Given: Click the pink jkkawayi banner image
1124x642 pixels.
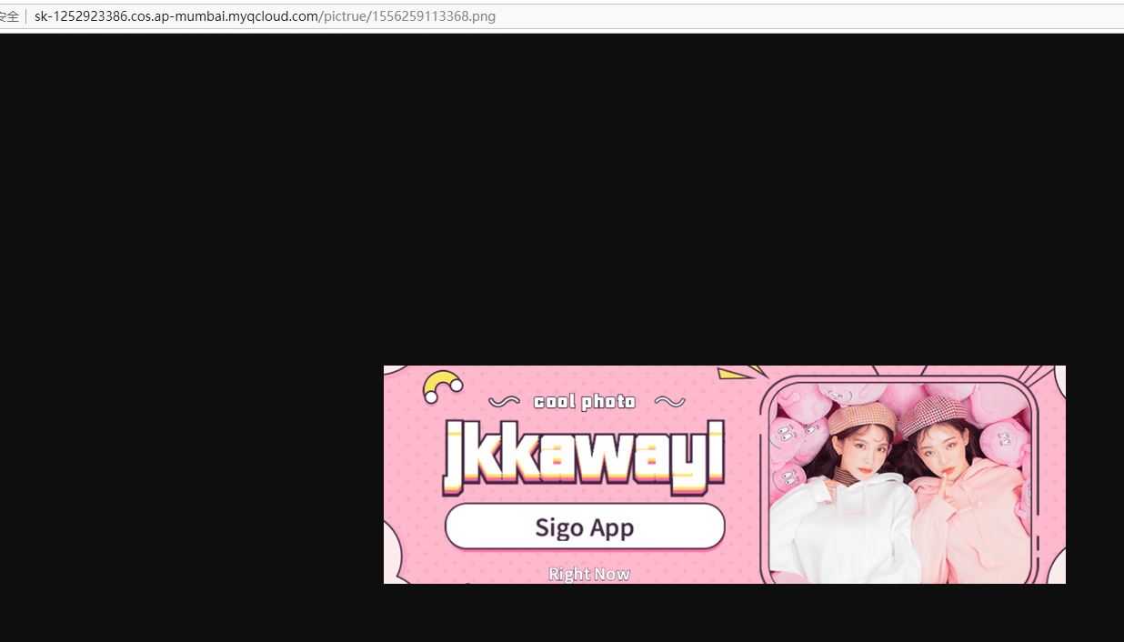Looking at the screenshot, I should coord(724,475).
